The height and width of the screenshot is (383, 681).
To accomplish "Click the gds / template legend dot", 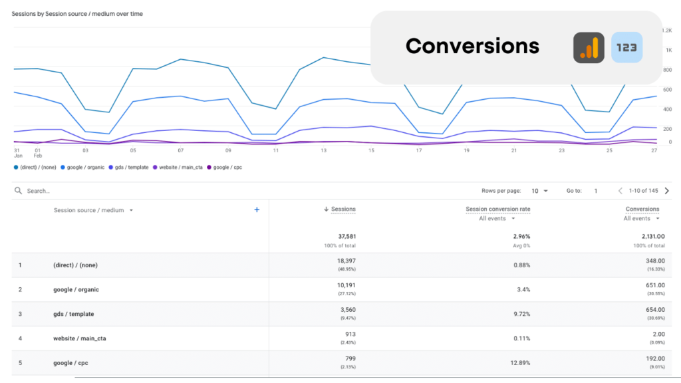I will (111, 167).
